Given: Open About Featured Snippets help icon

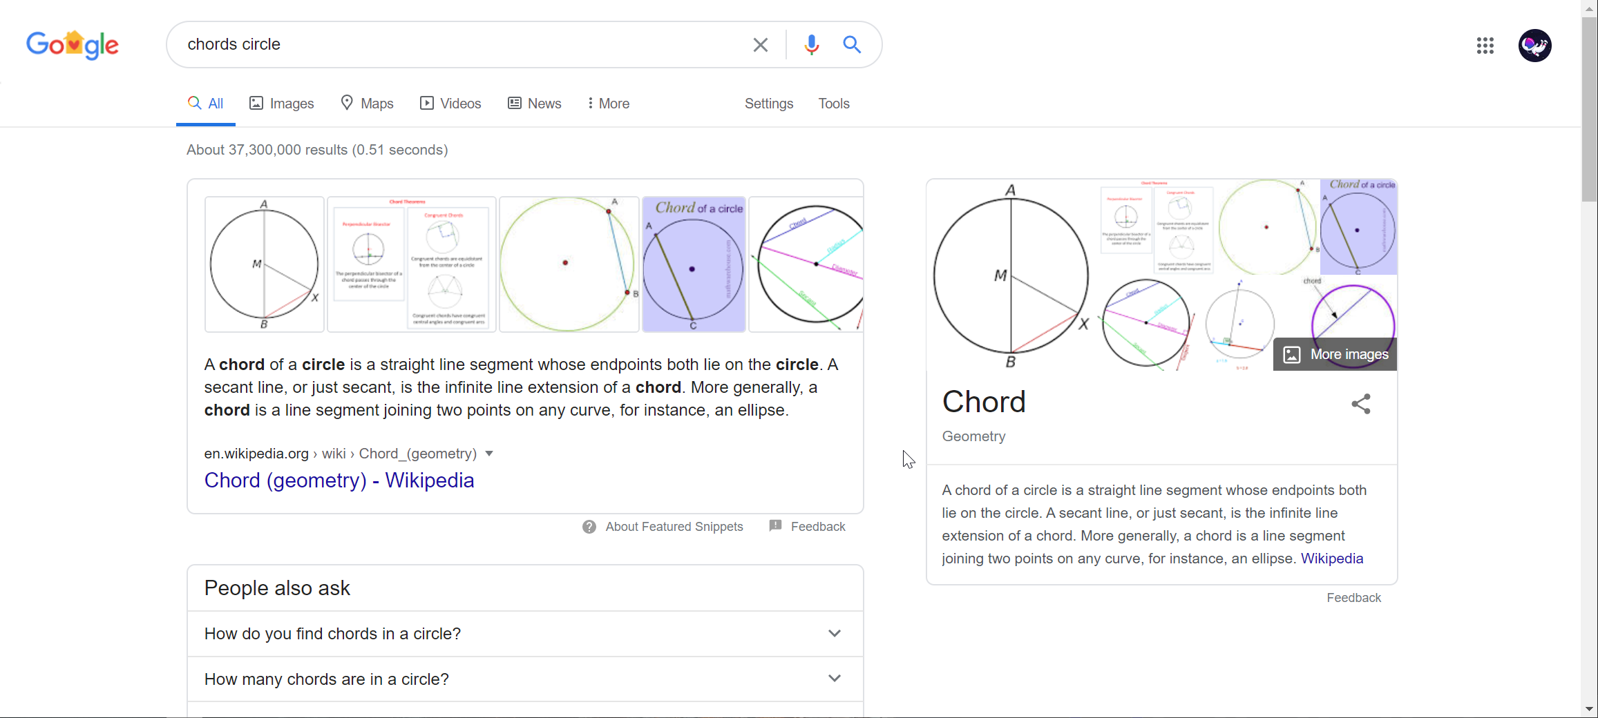Looking at the screenshot, I should [589, 527].
